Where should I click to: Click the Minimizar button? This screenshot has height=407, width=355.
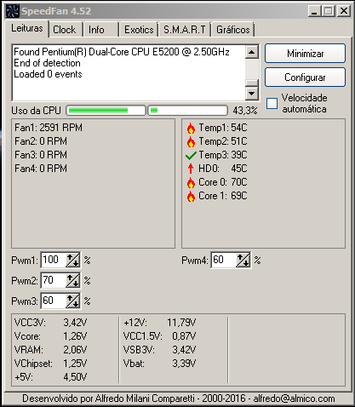coord(305,54)
